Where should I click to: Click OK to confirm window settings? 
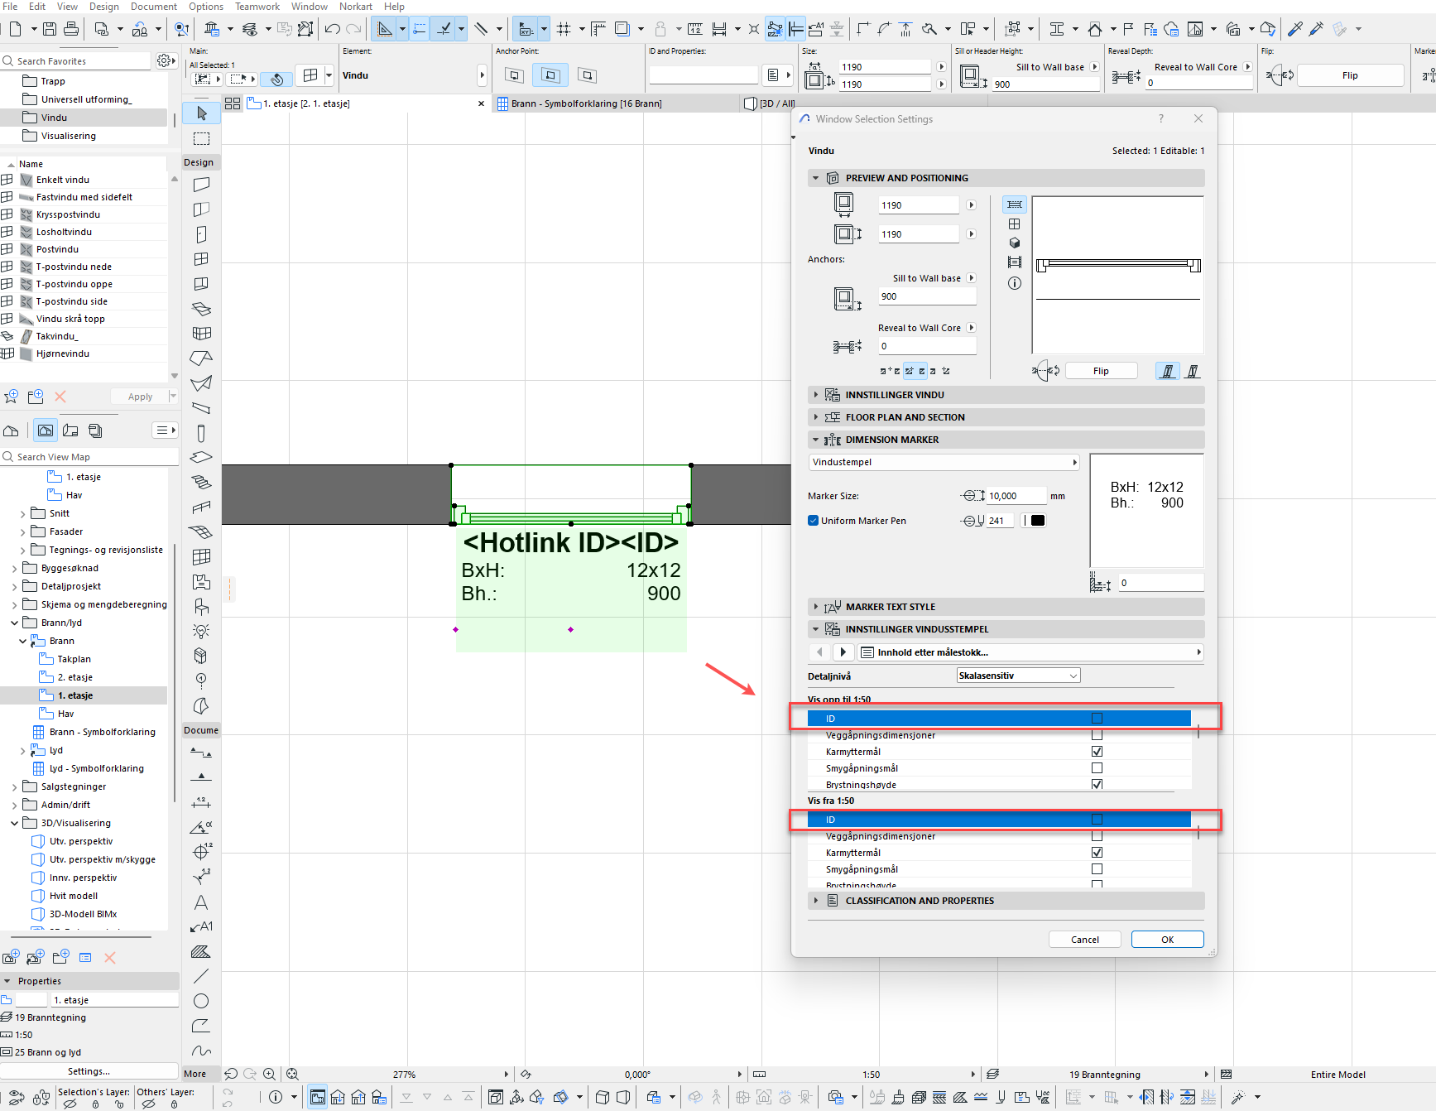click(x=1167, y=940)
